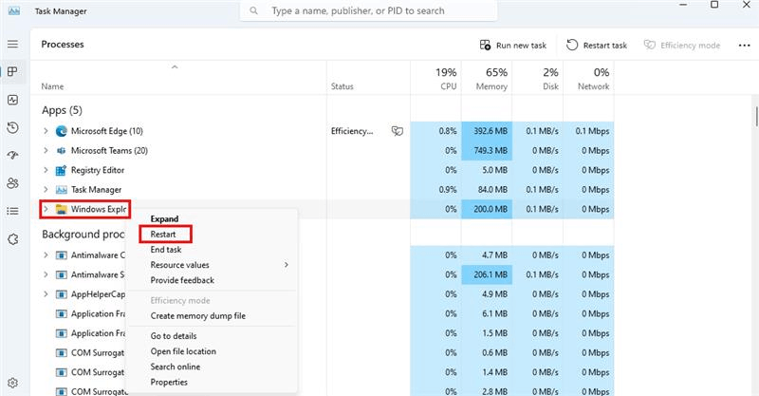
Task: Expand the first Antimalware process group
Action: (46, 255)
